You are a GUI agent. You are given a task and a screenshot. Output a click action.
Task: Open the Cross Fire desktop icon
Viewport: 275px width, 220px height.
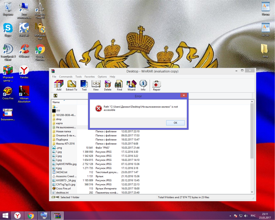(x=8, y=93)
